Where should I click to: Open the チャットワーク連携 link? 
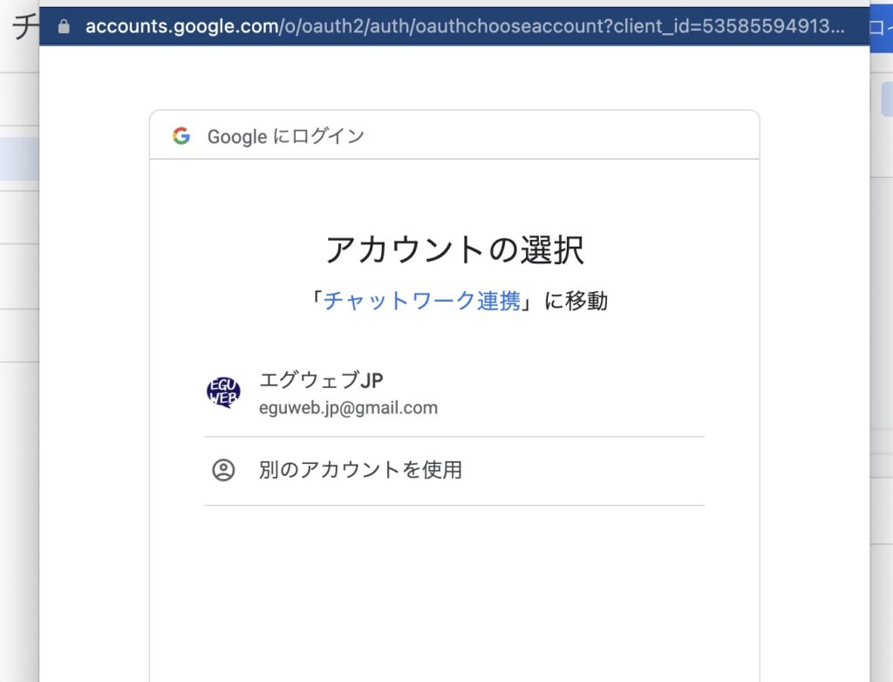pos(422,301)
